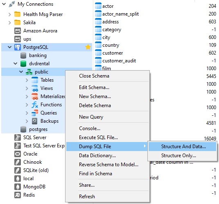Click the local MongoDB leaf icon
Viewport: 219px width, 204px height.
[18, 179]
